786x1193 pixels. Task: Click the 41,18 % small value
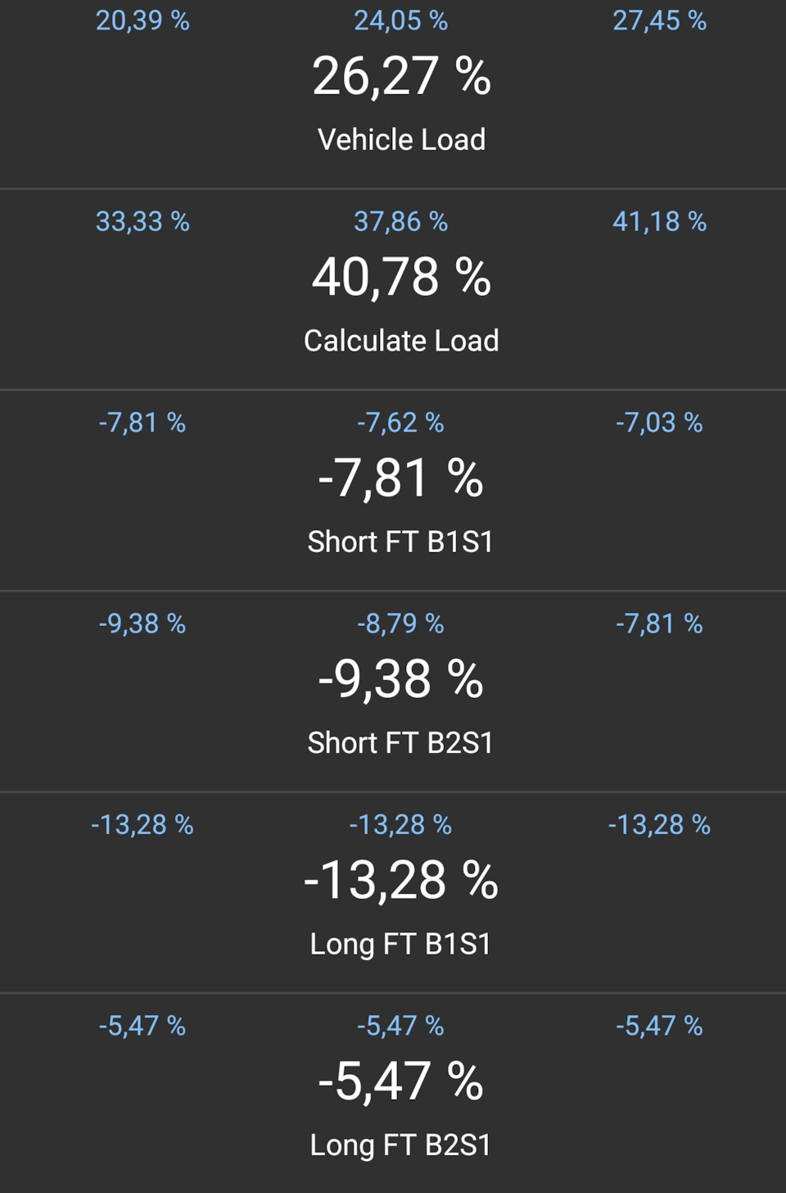point(659,221)
